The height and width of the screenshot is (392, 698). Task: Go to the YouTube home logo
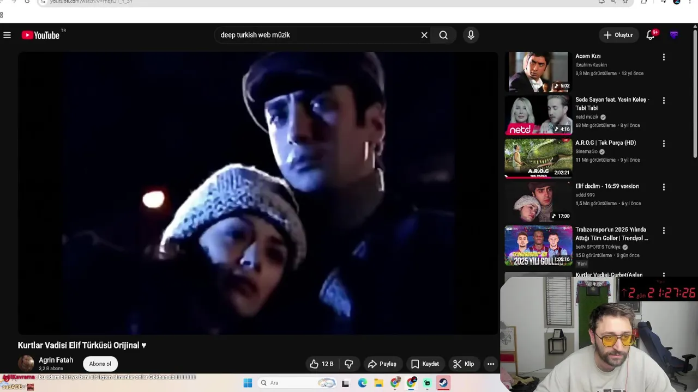tap(40, 35)
